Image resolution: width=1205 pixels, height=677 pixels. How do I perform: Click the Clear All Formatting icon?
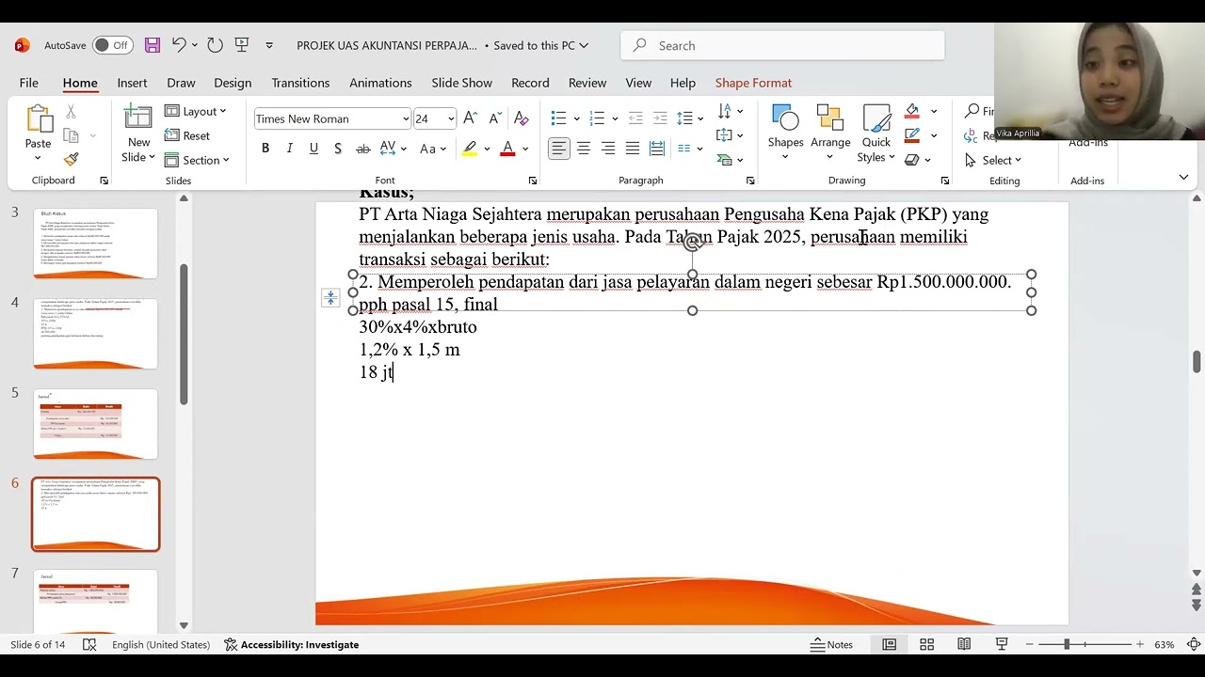[x=521, y=118]
